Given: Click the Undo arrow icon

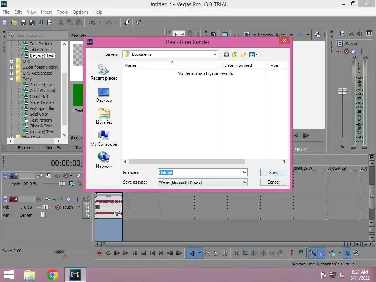Looking at the screenshot, I should [92, 22].
